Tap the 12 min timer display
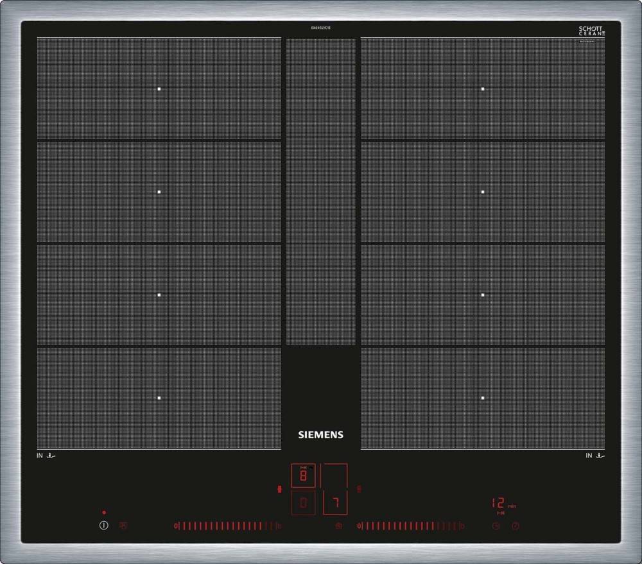642x564 pixels. click(499, 504)
